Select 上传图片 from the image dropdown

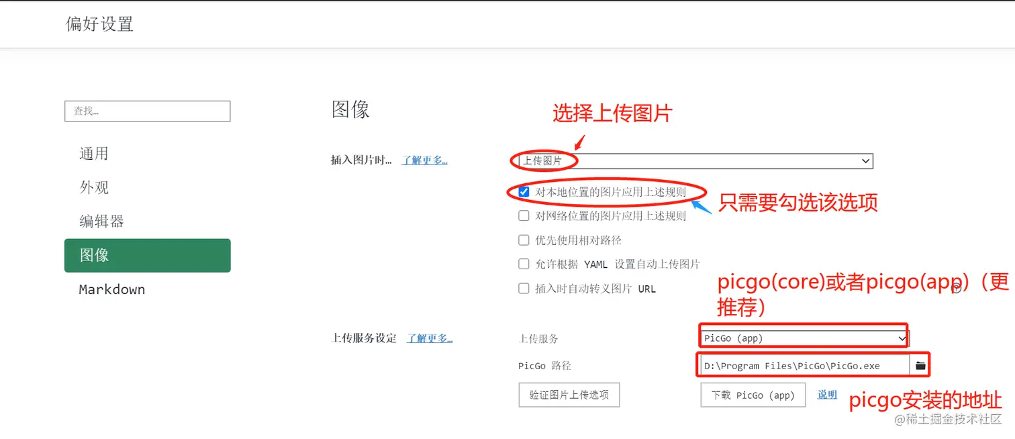click(x=542, y=161)
